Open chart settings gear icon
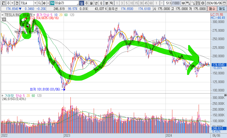The height and width of the screenshot is (138, 227). pyautogui.click(x=203, y=3)
